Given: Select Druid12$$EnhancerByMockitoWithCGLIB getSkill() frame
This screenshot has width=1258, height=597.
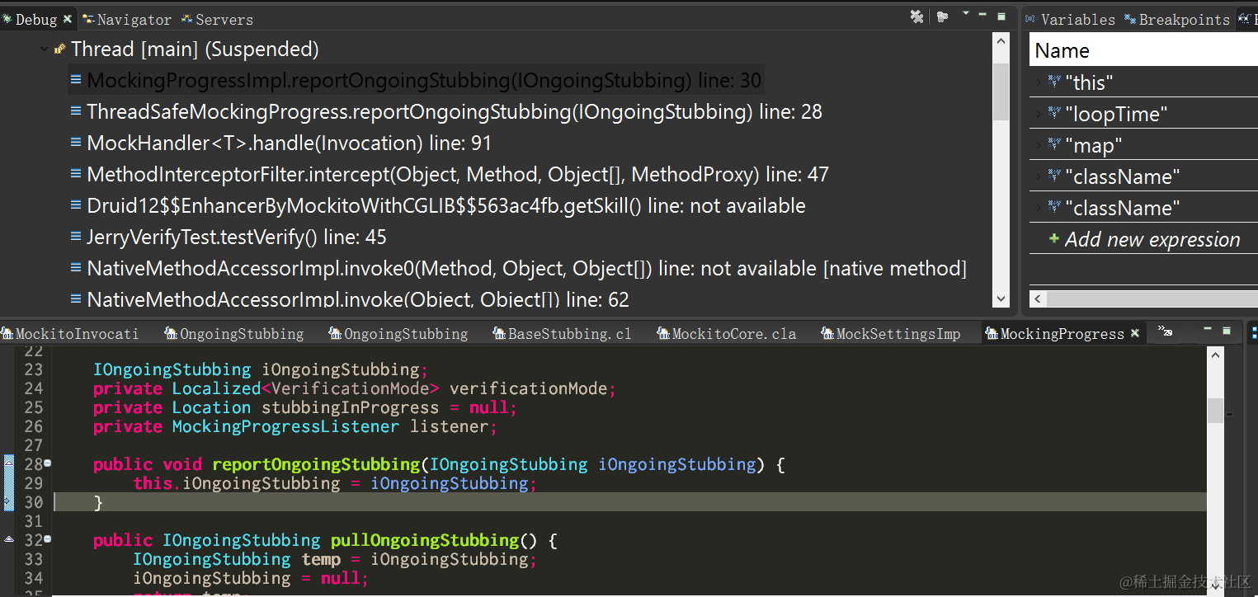Looking at the screenshot, I should 446,206.
